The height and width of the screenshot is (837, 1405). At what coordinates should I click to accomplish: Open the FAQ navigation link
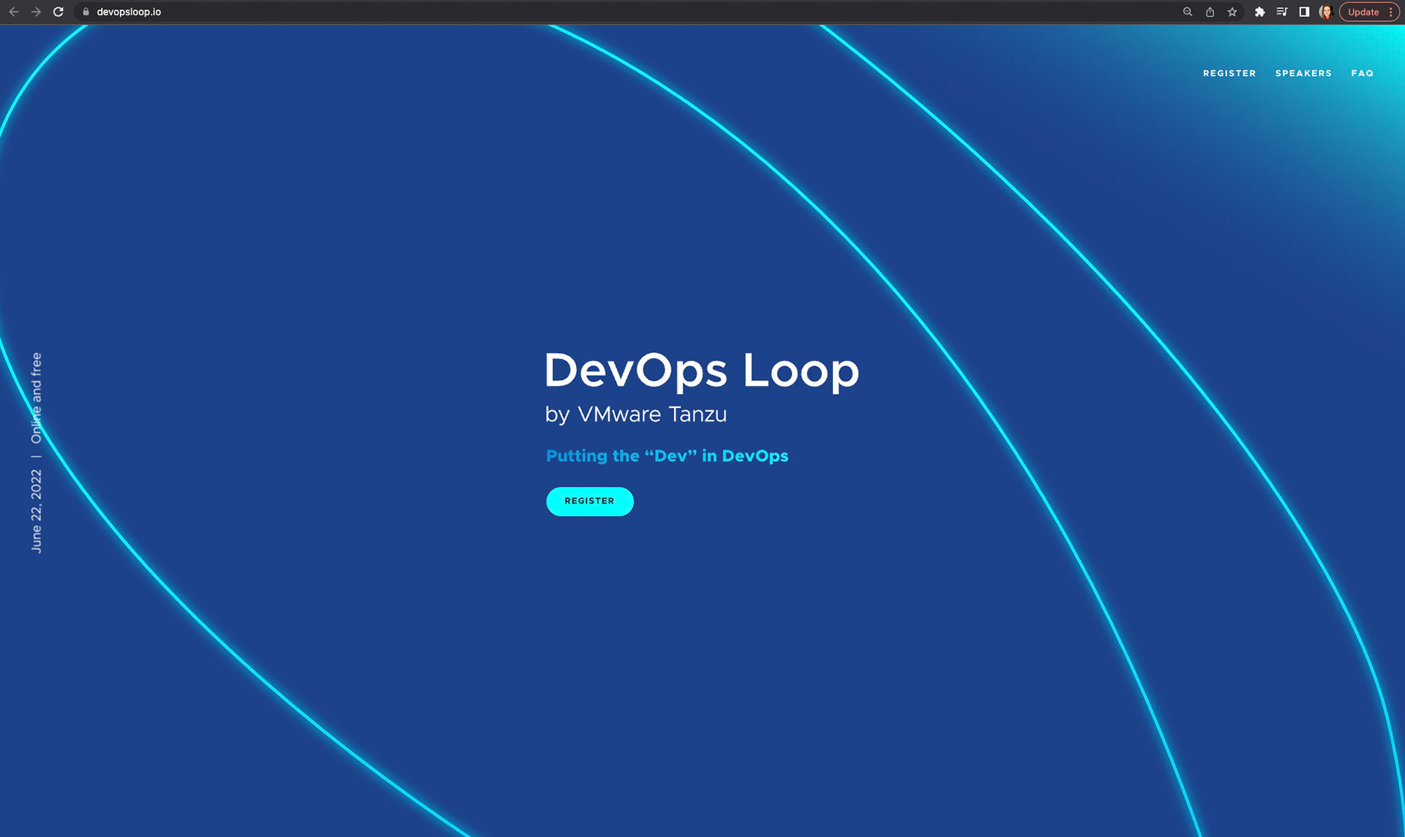[1362, 73]
